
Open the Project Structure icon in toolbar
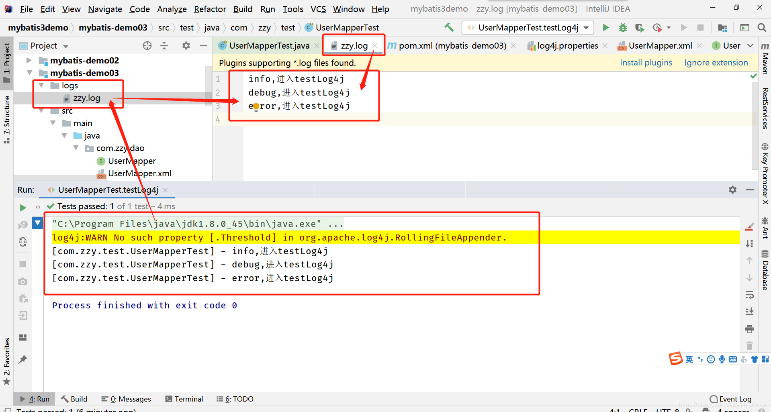click(x=722, y=27)
